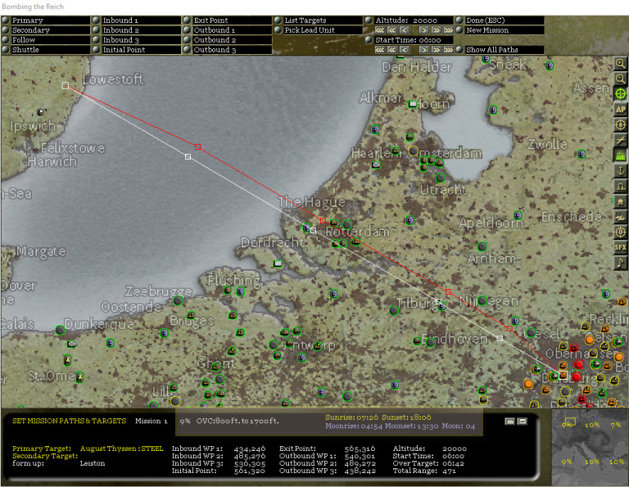Click Done (ESC) to finish
Screen dimensions: 629x487
pyautogui.click(x=500, y=20)
